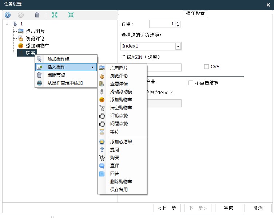Click the cart icon beside submenu 购买
The width and height of the screenshot is (274, 218).
tap(102, 158)
